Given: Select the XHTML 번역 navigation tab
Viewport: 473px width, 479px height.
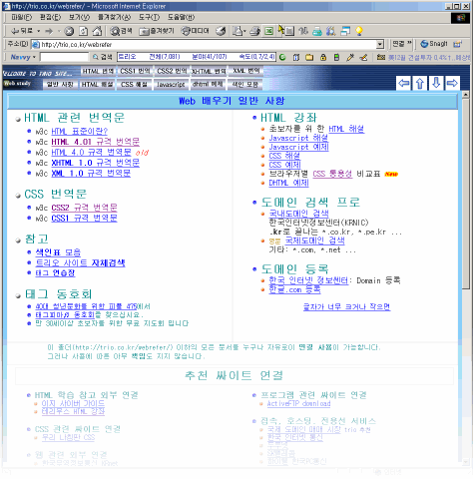Looking at the screenshot, I should click(209, 71).
